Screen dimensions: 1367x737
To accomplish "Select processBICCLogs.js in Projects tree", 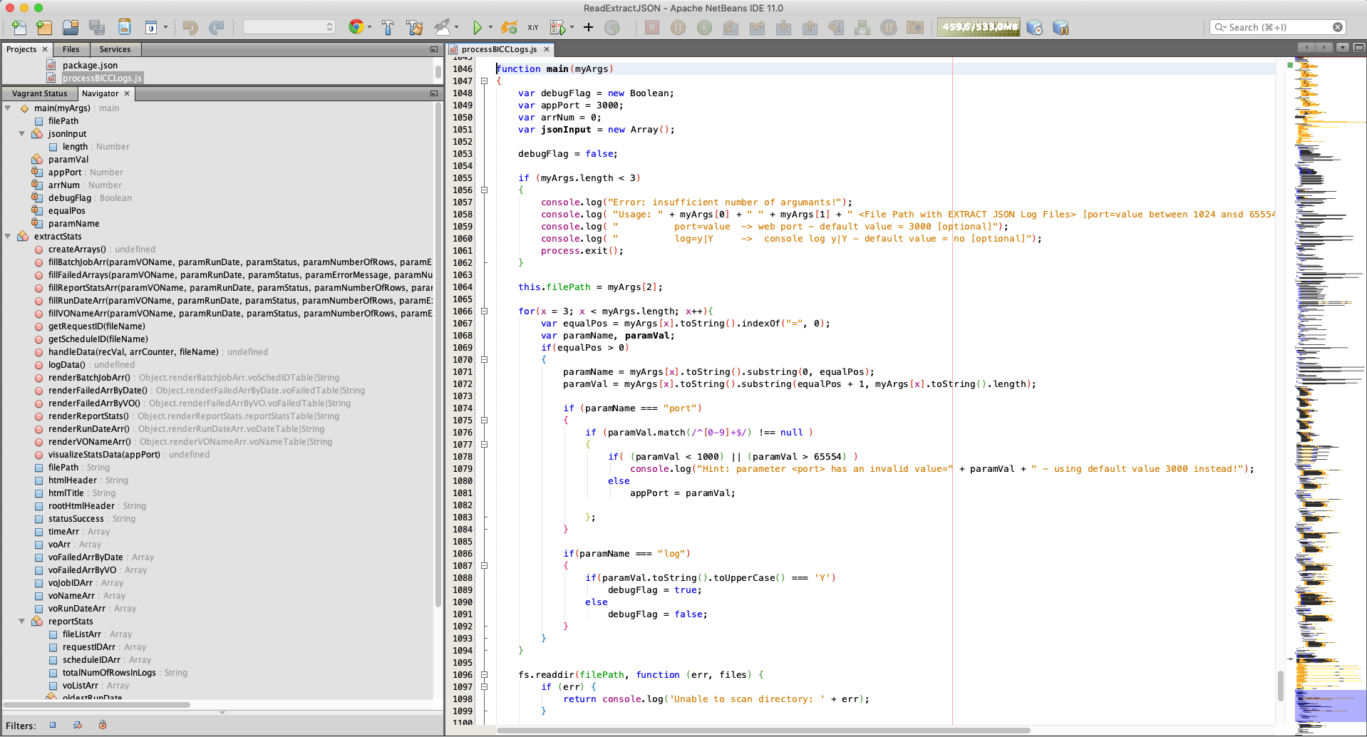I will click(102, 78).
